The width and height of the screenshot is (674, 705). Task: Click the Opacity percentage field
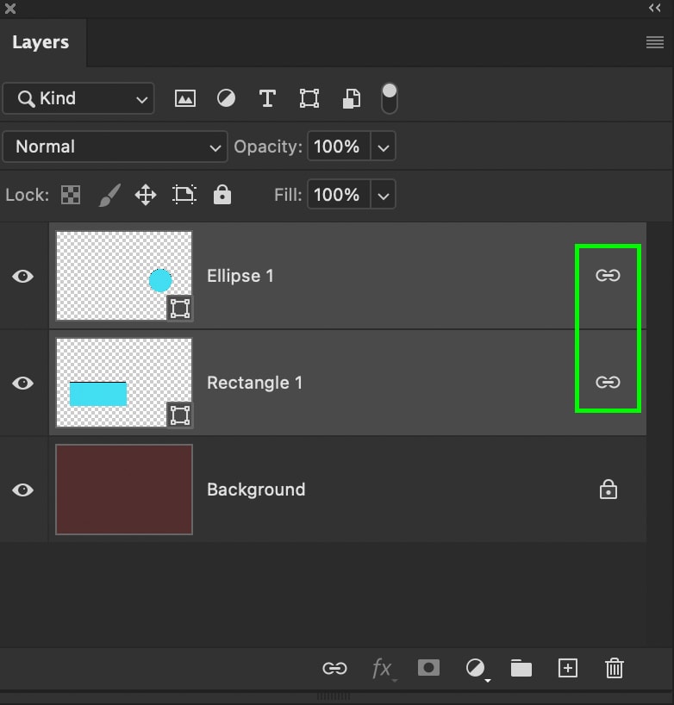tap(339, 147)
